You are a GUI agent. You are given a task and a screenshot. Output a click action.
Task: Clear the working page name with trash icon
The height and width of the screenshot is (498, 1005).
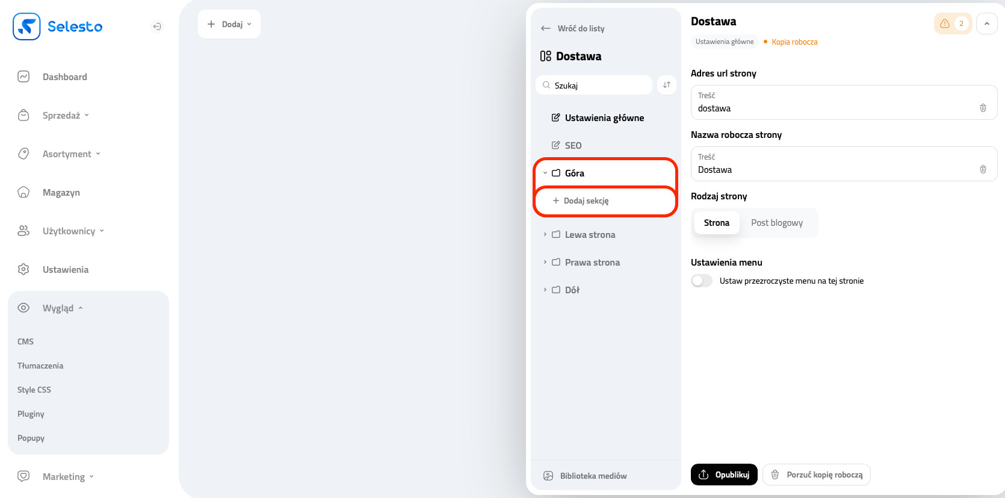pyautogui.click(x=983, y=169)
